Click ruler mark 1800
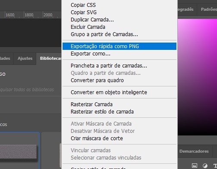The height and width of the screenshot is (169, 217). pyautogui.click(x=29, y=15)
